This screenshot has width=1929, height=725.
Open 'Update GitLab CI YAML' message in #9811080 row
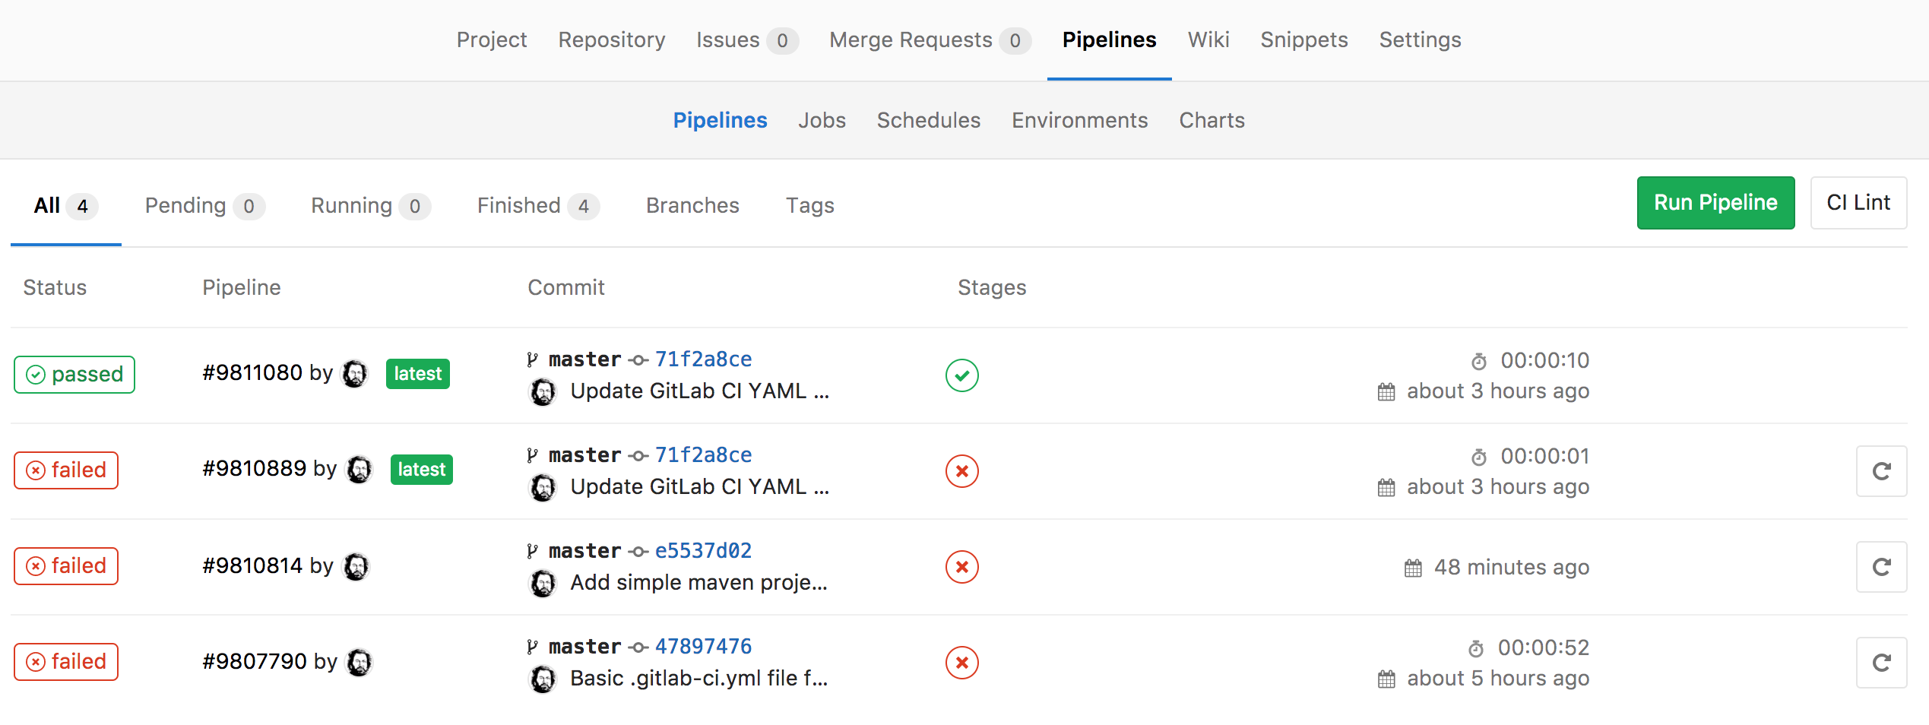pyautogui.click(x=699, y=391)
